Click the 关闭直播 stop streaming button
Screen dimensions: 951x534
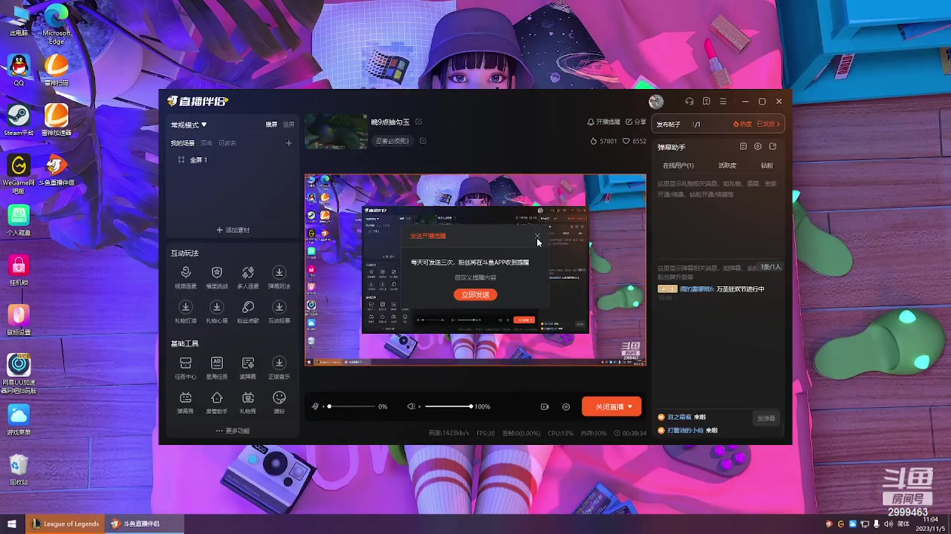click(609, 406)
